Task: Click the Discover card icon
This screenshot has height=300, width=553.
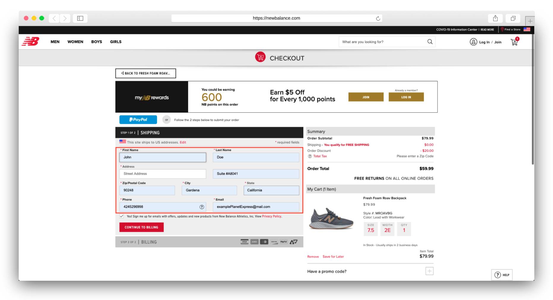Action: (274, 242)
